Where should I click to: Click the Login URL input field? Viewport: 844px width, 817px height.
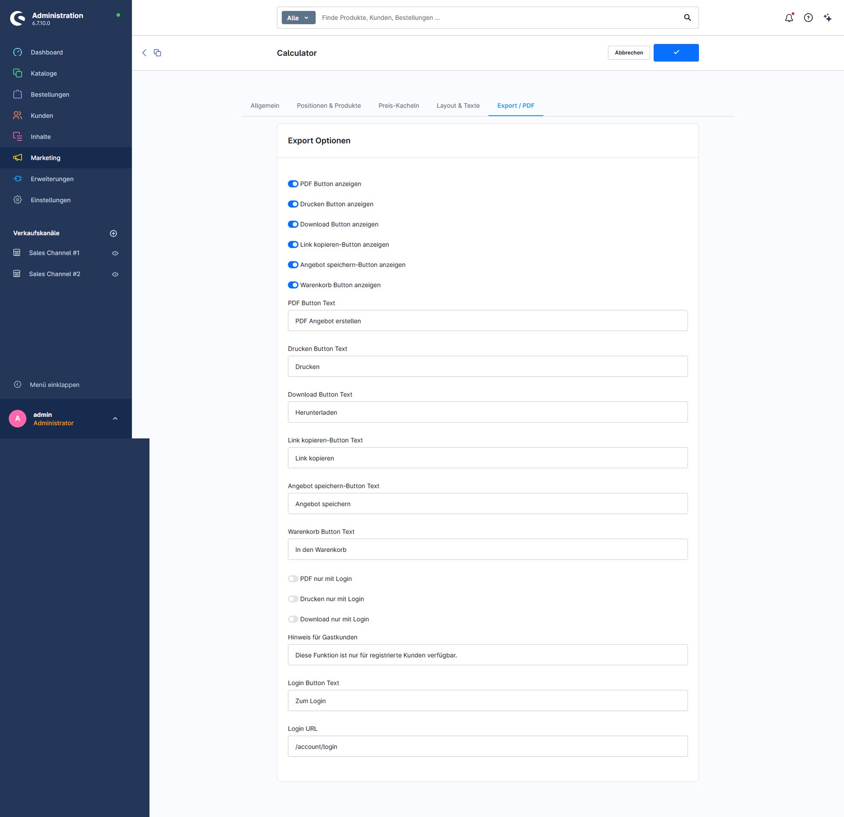(487, 746)
